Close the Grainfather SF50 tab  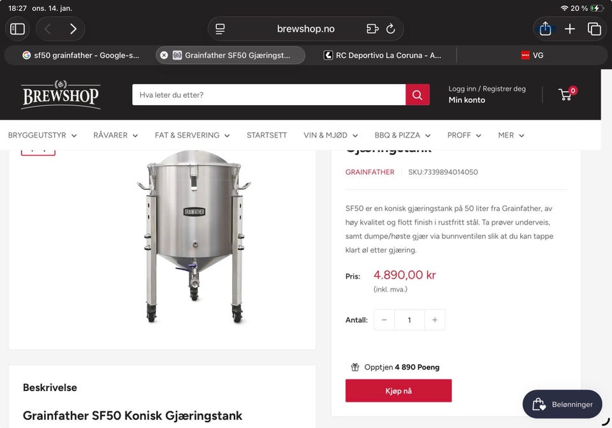[164, 55]
